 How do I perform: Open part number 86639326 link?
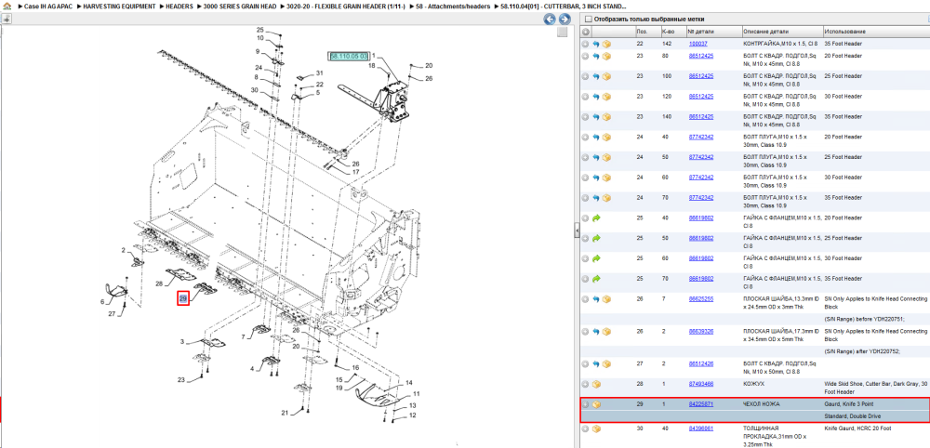tap(700, 331)
